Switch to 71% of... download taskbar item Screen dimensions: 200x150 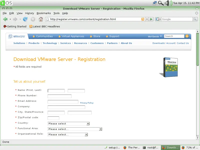coord(190,147)
